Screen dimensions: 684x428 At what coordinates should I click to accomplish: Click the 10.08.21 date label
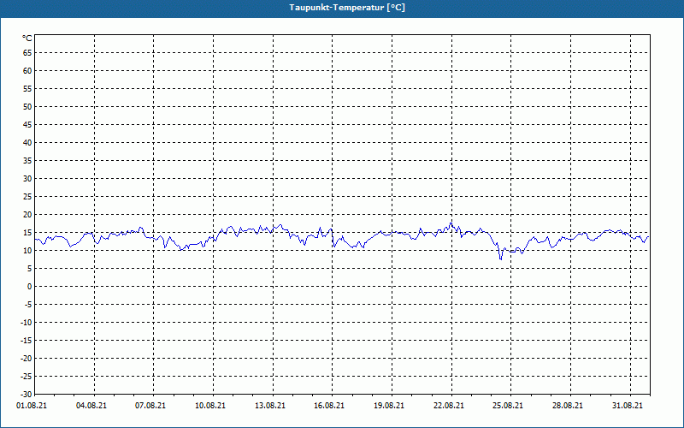[210, 405]
